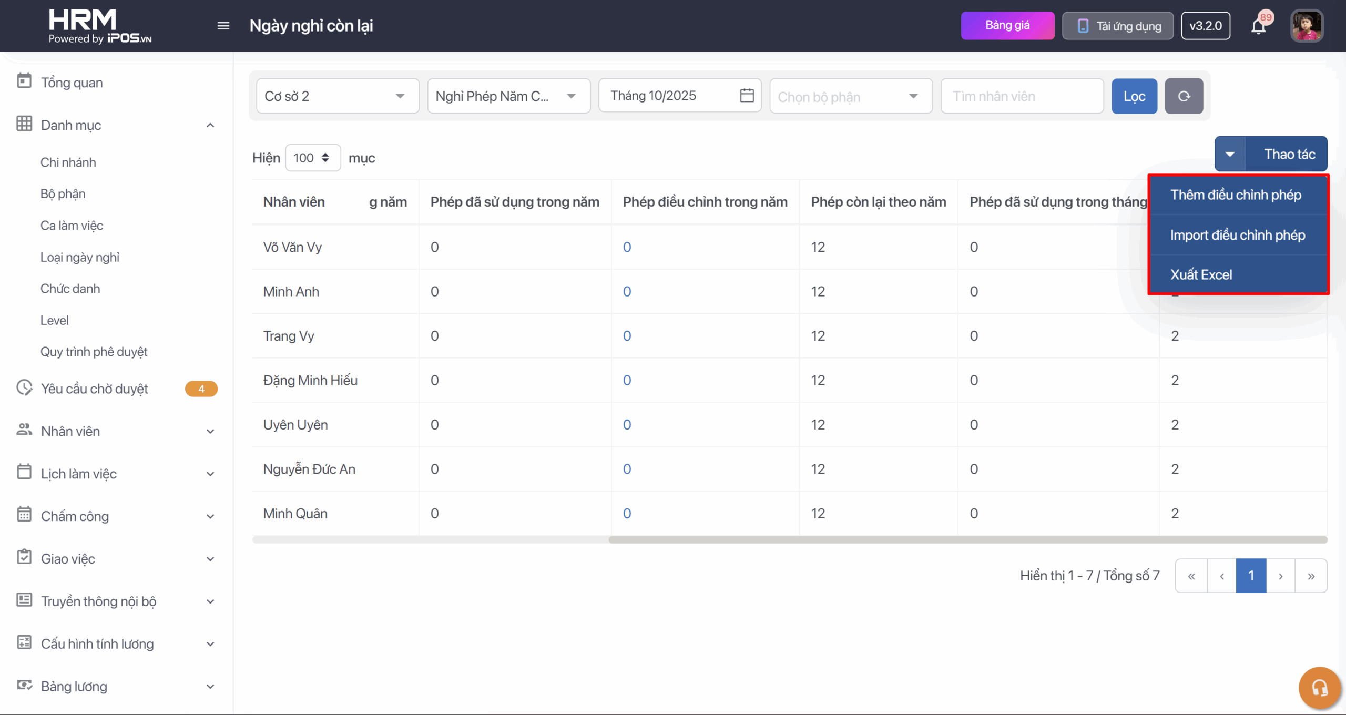Select Thêm điều chỉnh phép menu item
1346x715 pixels.
[x=1236, y=195]
